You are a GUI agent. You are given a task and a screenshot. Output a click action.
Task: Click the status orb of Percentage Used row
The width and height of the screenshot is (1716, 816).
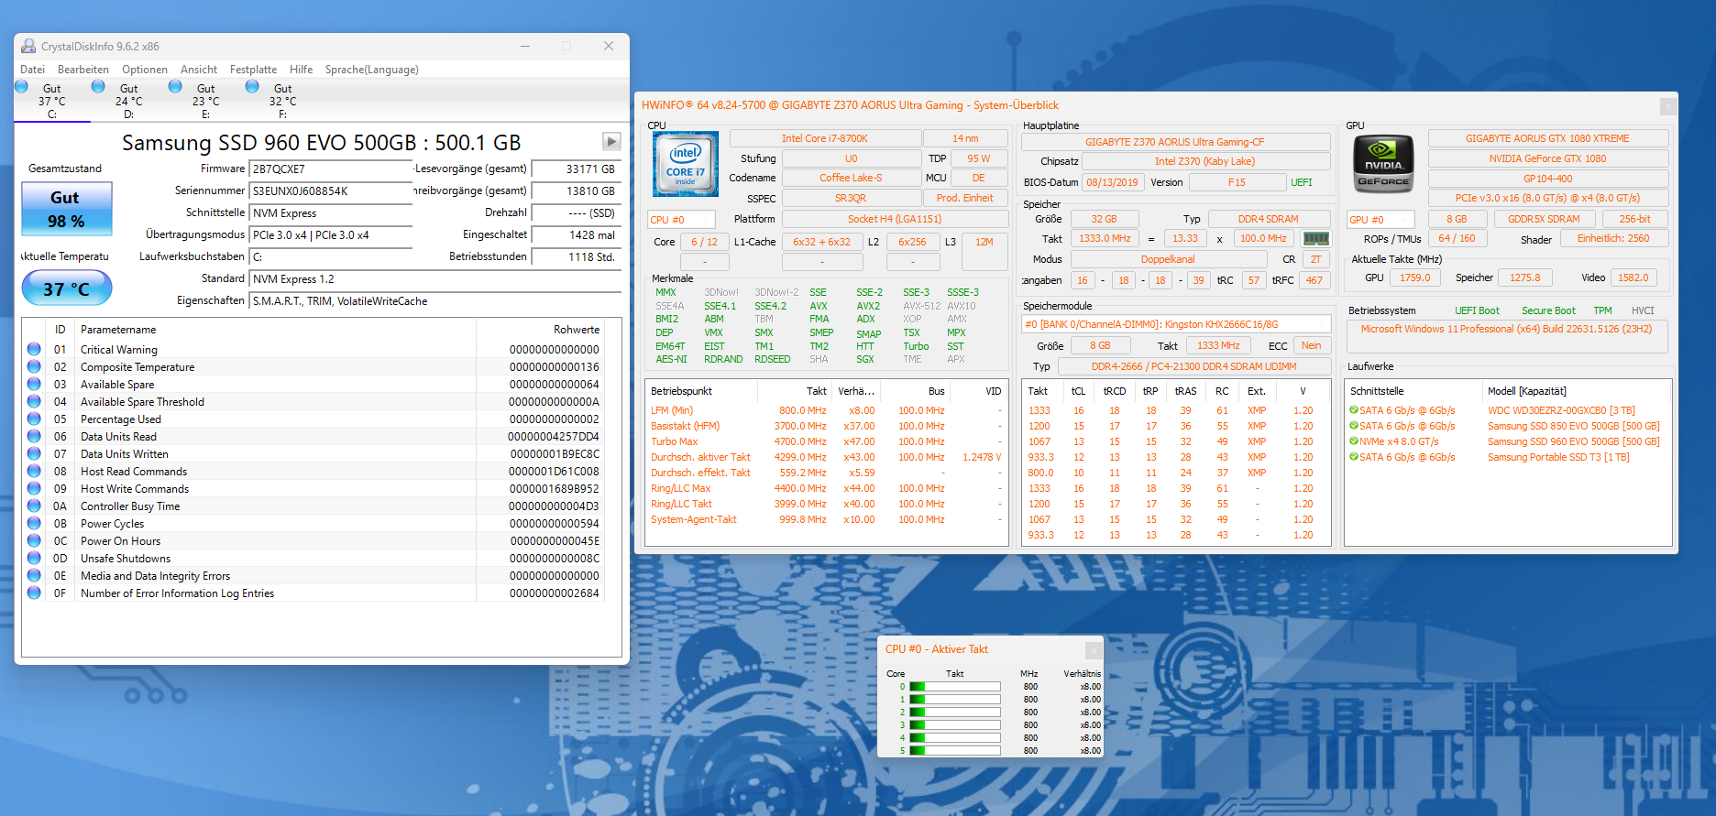(34, 419)
